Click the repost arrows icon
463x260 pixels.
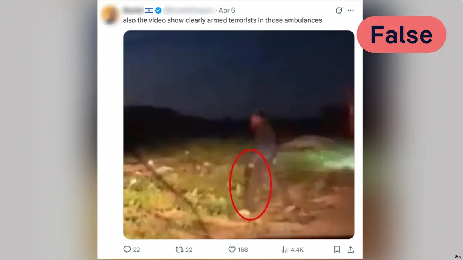[179, 250]
